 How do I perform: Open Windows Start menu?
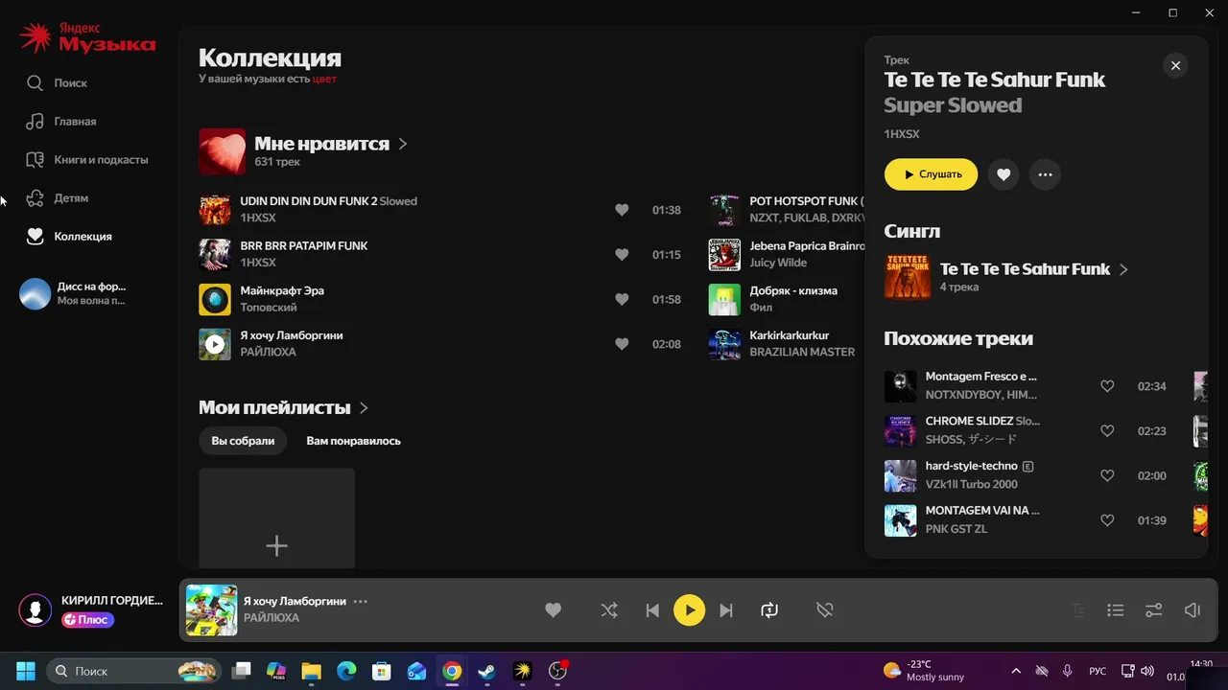click(x=26, y=671)
